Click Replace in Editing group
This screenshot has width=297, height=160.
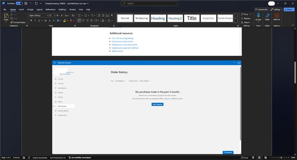point(246,18)
